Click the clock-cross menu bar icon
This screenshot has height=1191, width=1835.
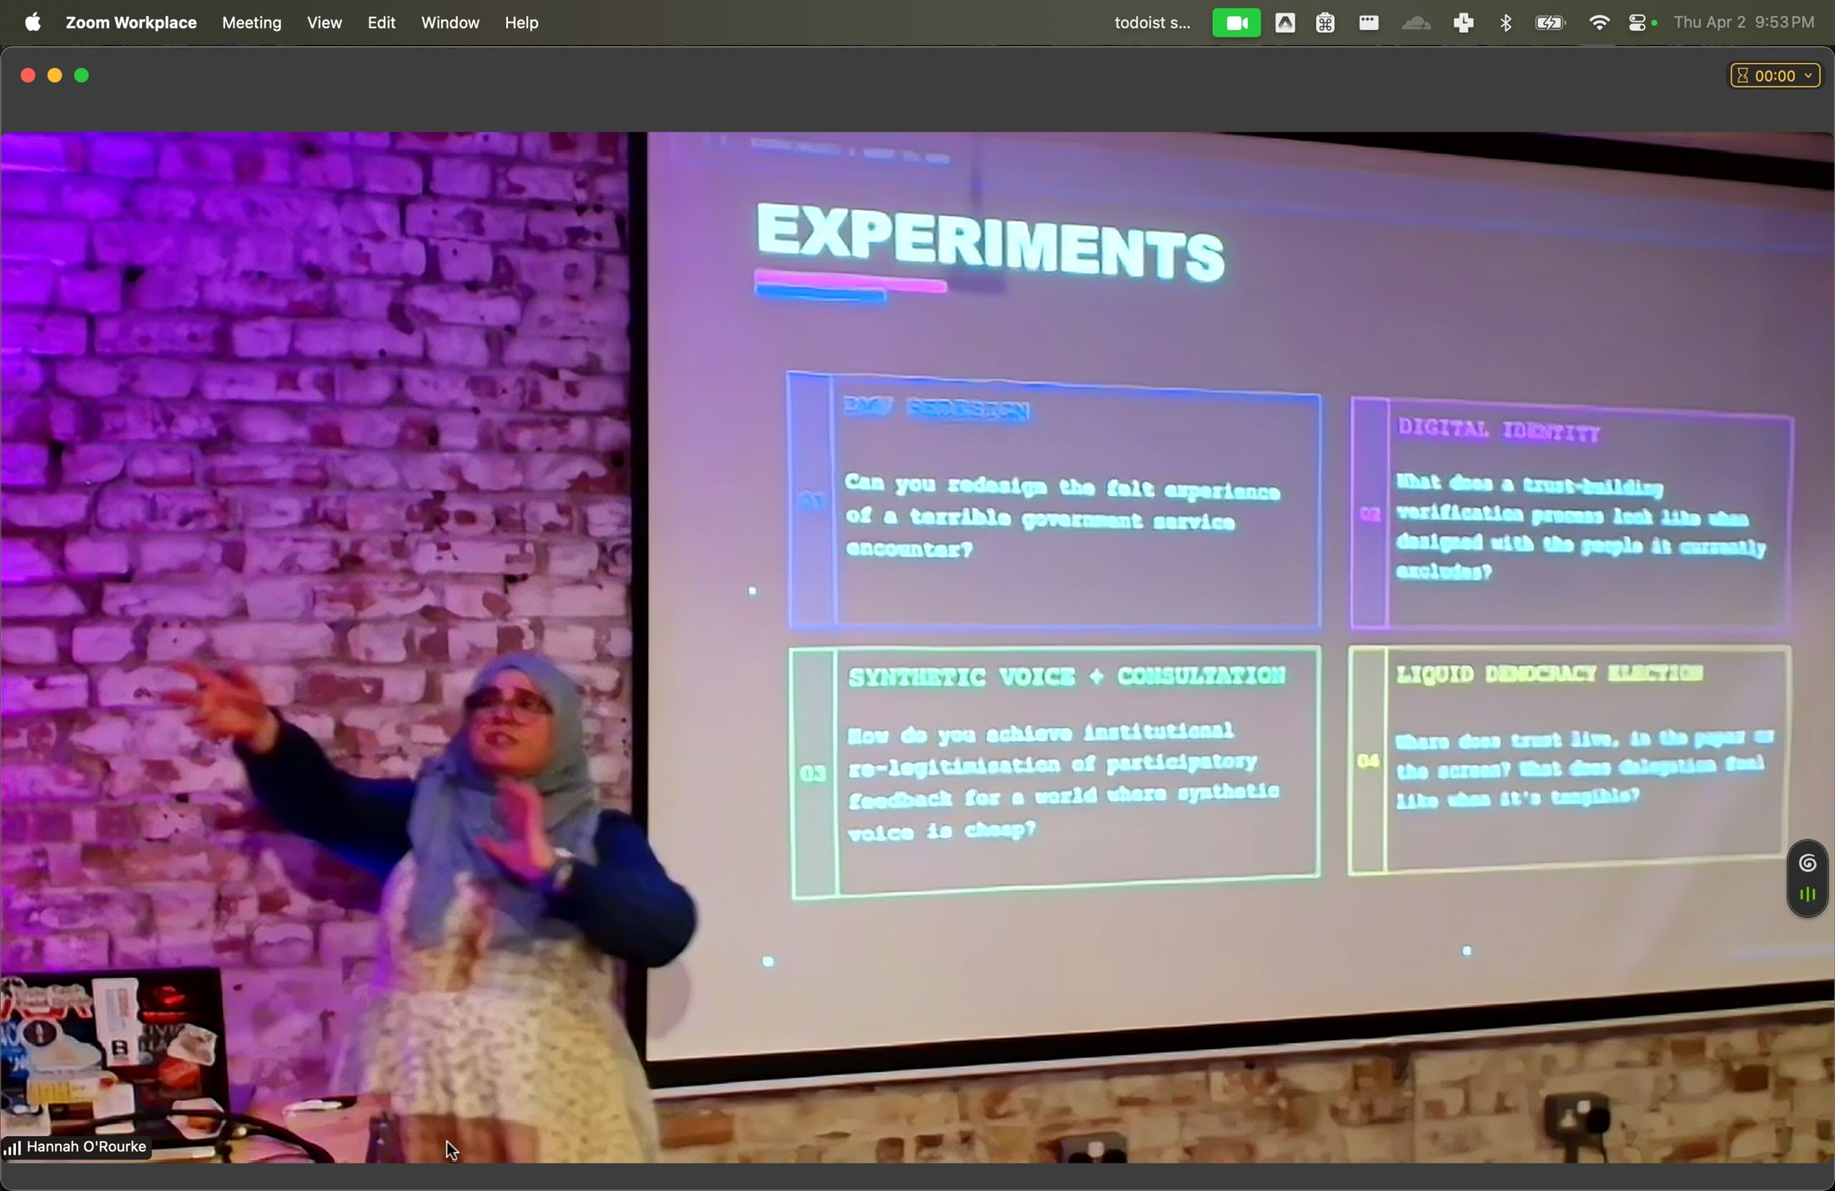tap(1463, 23)
